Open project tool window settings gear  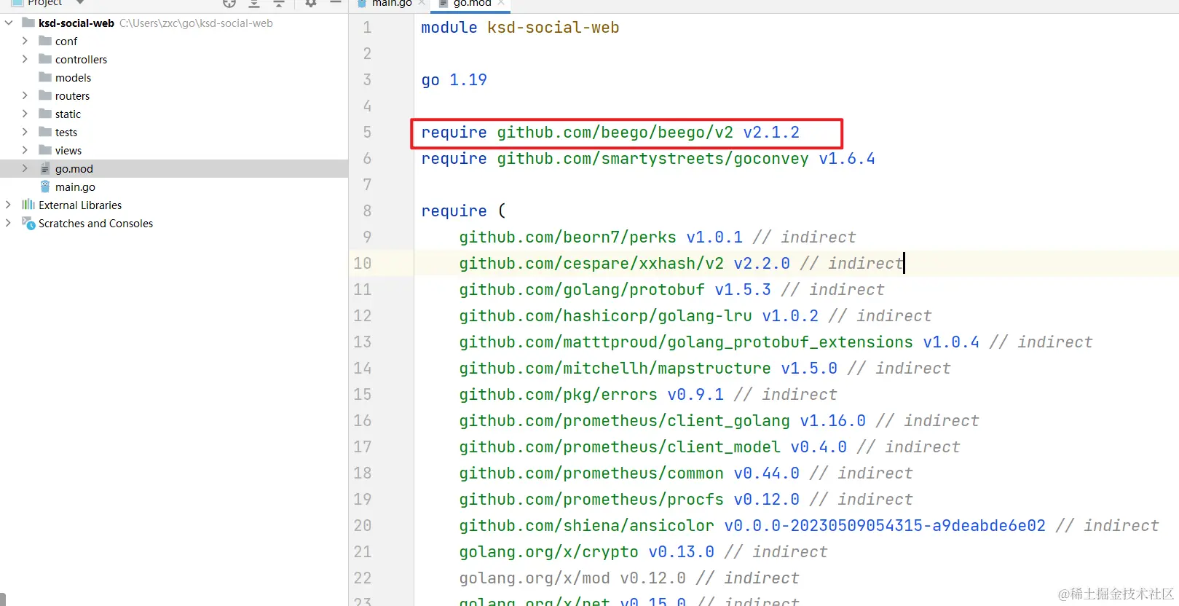311,3
